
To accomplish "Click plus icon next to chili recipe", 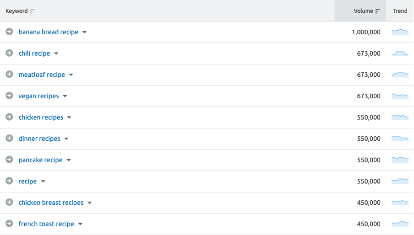I will (x=9, y=53).
